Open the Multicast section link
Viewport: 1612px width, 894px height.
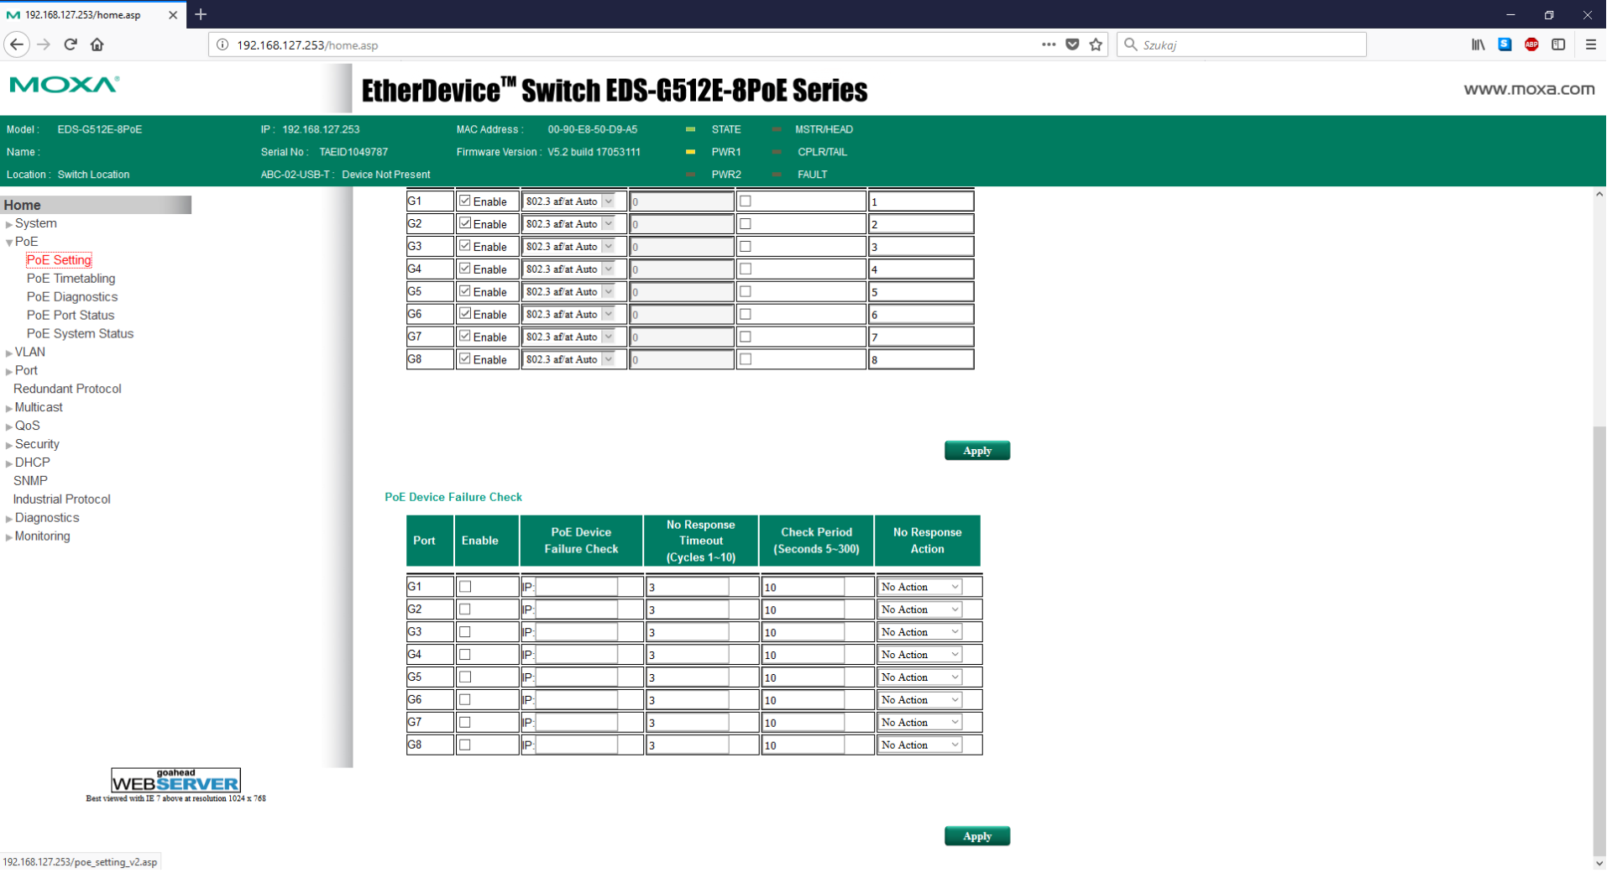click(x=39, y=408)
